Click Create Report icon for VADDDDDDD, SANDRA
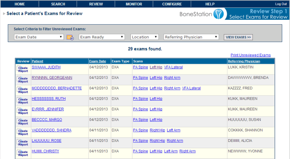The height and width of the screenshot is (159, 290). pos(23,132)
